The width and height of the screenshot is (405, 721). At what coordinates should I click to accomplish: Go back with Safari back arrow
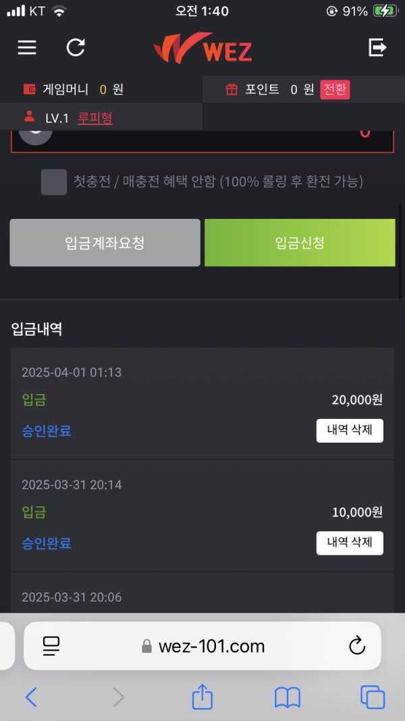pos(31,697)
